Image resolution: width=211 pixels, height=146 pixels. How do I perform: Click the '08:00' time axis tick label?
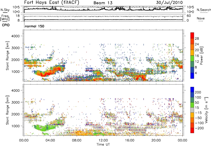coord(77,140)
